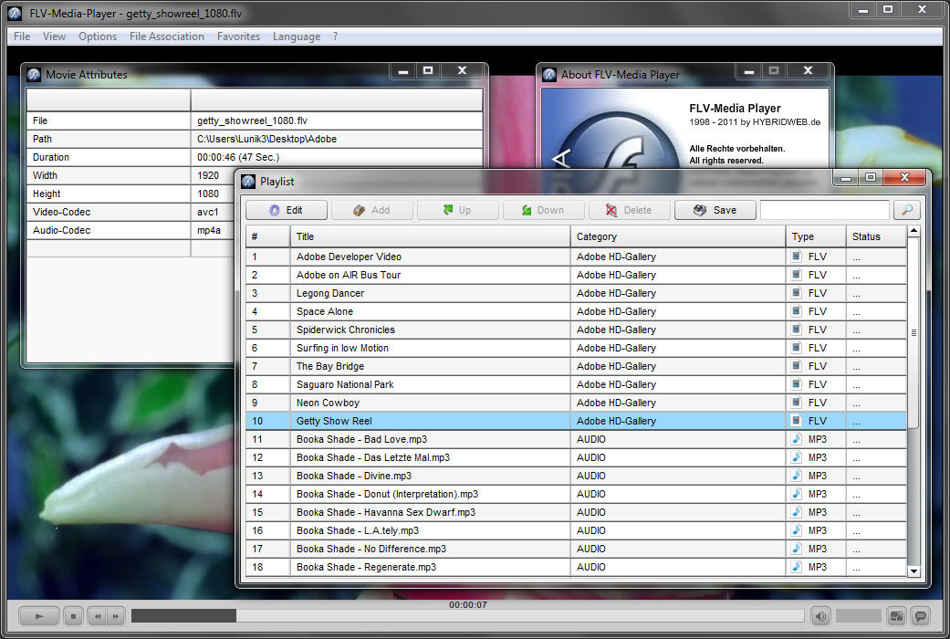Click the About FLV-Media Player title icon
This screenshot has height=639, width=950.
coord(548,75)
